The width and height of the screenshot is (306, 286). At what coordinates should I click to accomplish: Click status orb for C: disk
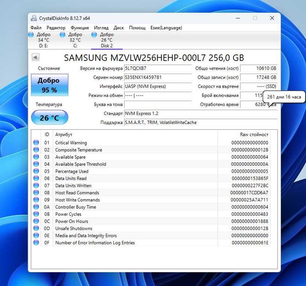[62, 35]
